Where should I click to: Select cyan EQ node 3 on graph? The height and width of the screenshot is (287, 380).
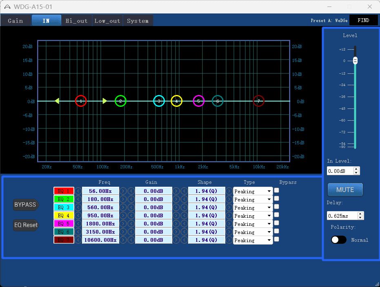tap(159, 101)
